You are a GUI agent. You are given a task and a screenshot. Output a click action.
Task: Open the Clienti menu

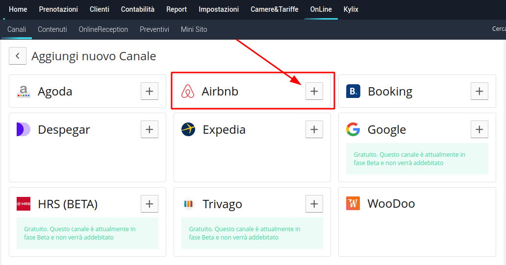[x=100, y=9]
